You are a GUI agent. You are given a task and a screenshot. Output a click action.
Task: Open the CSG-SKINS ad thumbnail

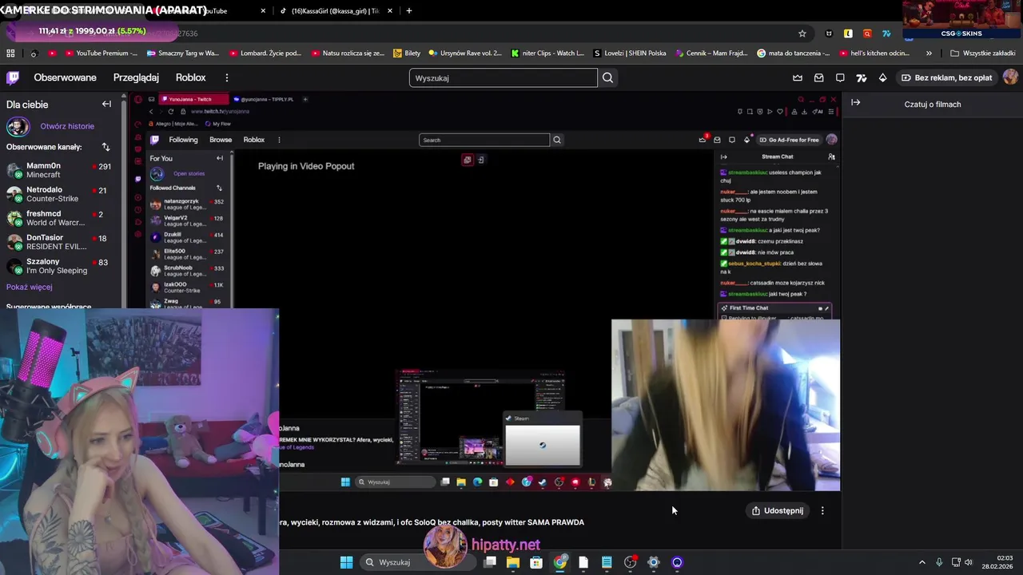[962, 19]
